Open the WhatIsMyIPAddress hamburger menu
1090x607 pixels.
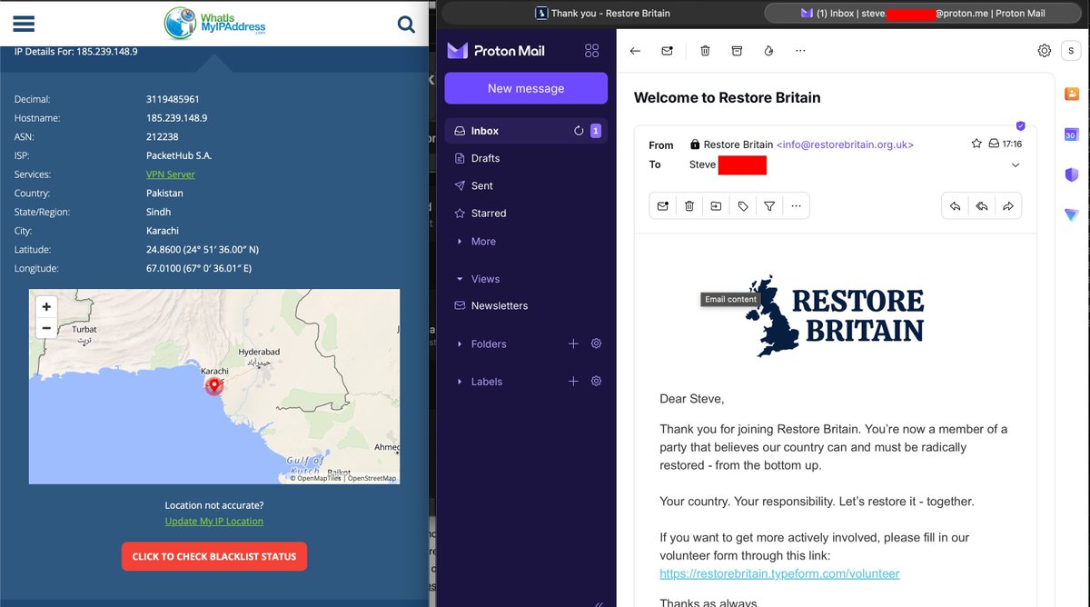click(24, 25)
